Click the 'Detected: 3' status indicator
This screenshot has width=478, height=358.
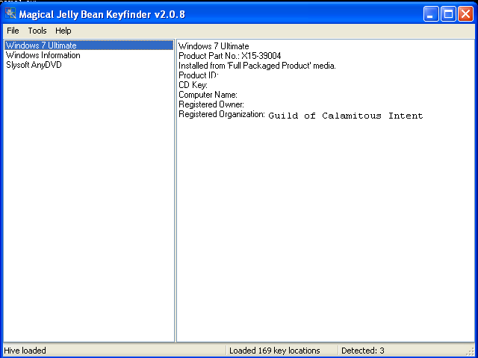pyautogui.click(x=362, y=351)
